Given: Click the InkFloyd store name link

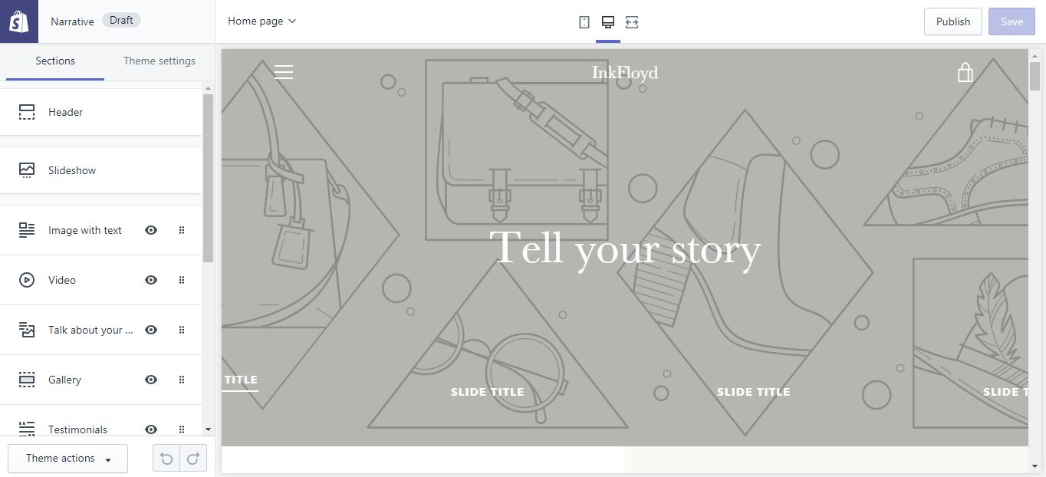Looking at the screenshot, I should tap(625, 73).
